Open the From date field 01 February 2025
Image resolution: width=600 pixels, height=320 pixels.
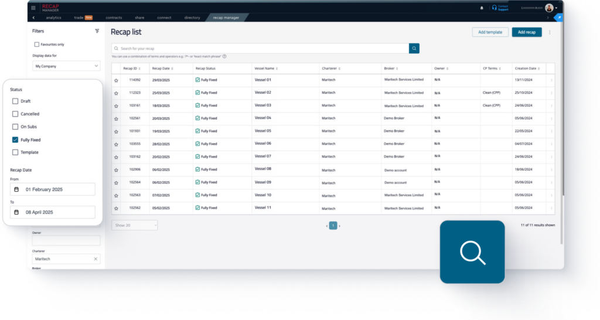(x=52, y=189)
